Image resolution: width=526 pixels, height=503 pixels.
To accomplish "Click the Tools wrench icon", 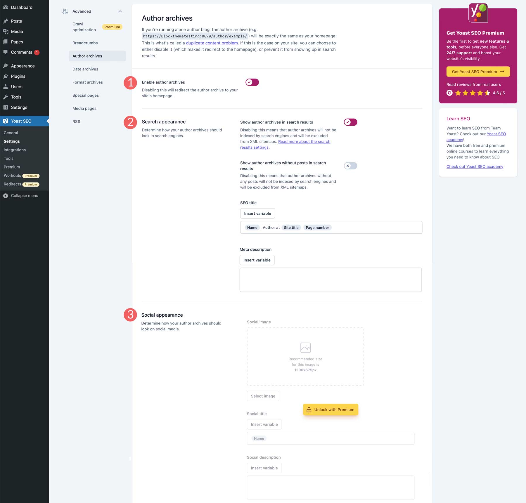I will (6, 97).
